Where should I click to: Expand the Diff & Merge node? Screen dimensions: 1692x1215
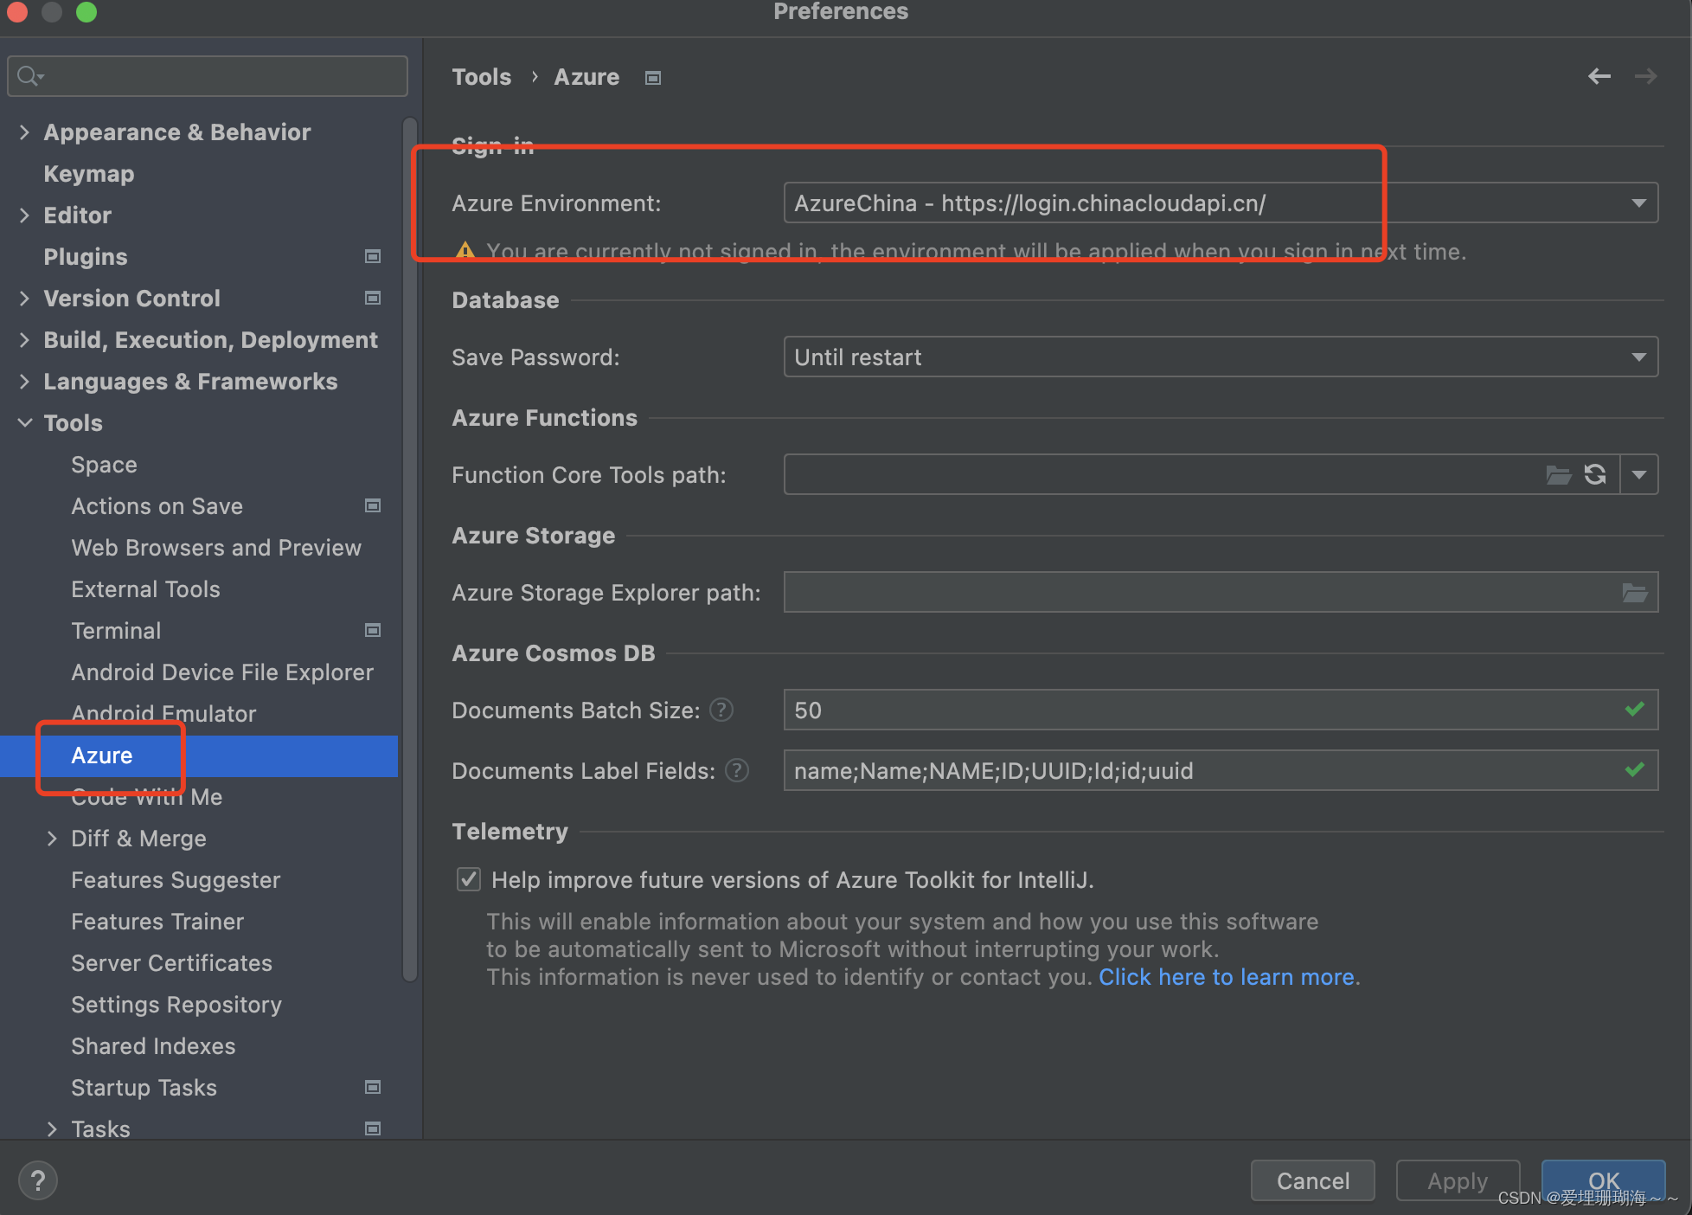click(52, 839)
